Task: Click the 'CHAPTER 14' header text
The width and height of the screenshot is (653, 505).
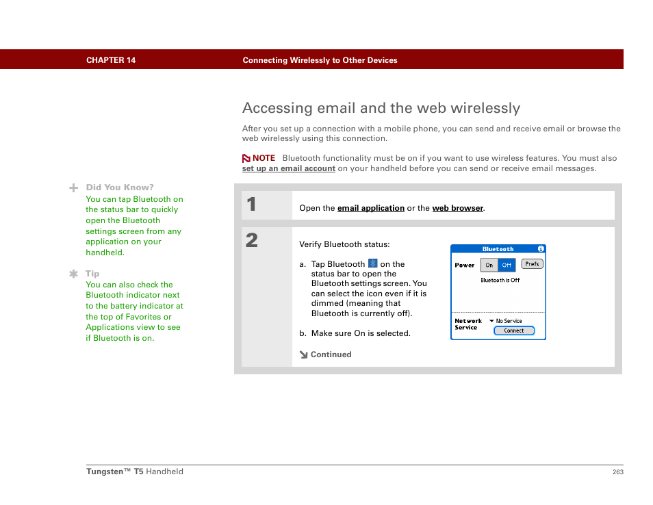Action: click(x=111, y=60)
